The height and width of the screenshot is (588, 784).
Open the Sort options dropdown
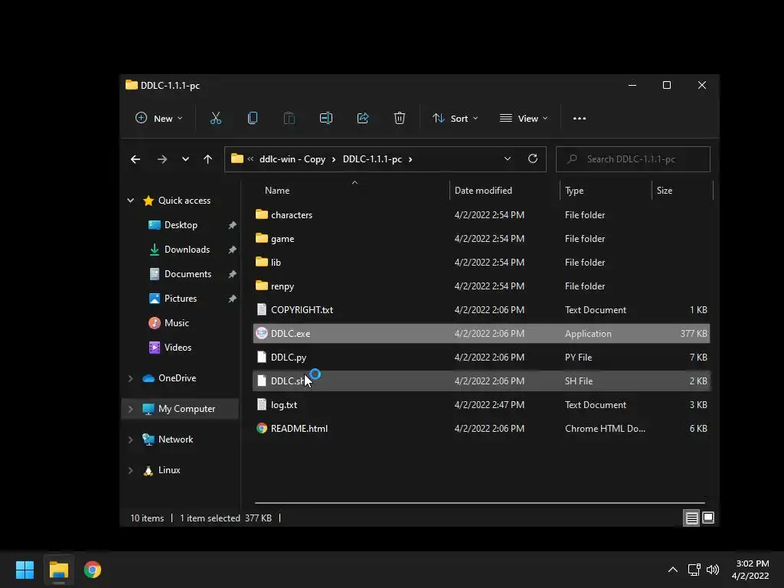(x=456, y=119)
